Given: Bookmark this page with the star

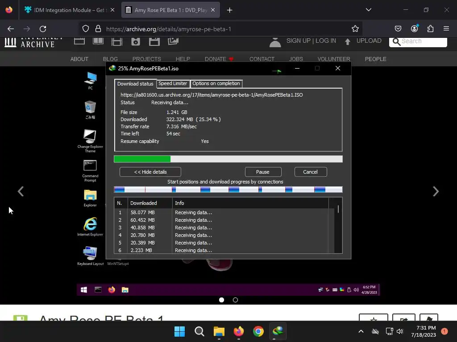Looking at the screenshot, I should [x=355, y=29].
